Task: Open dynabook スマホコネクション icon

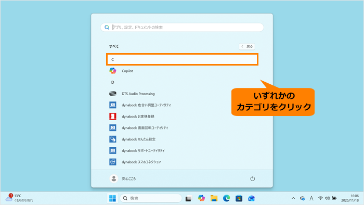Action: point(113,162)
